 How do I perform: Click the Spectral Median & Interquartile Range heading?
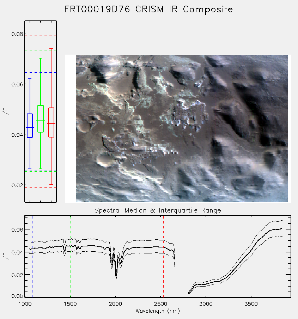(158, 210)
